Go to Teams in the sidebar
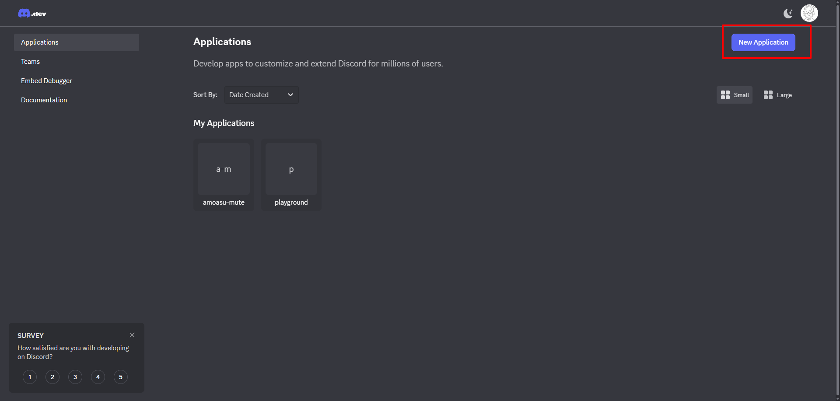This screenshot has width=840, height=401. (31, 62)
